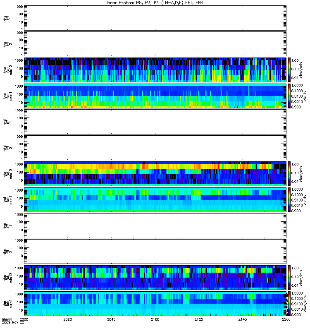Select the thd fbk edc12 color bar
Screen dimensions: 310x331
pos(289,174)
